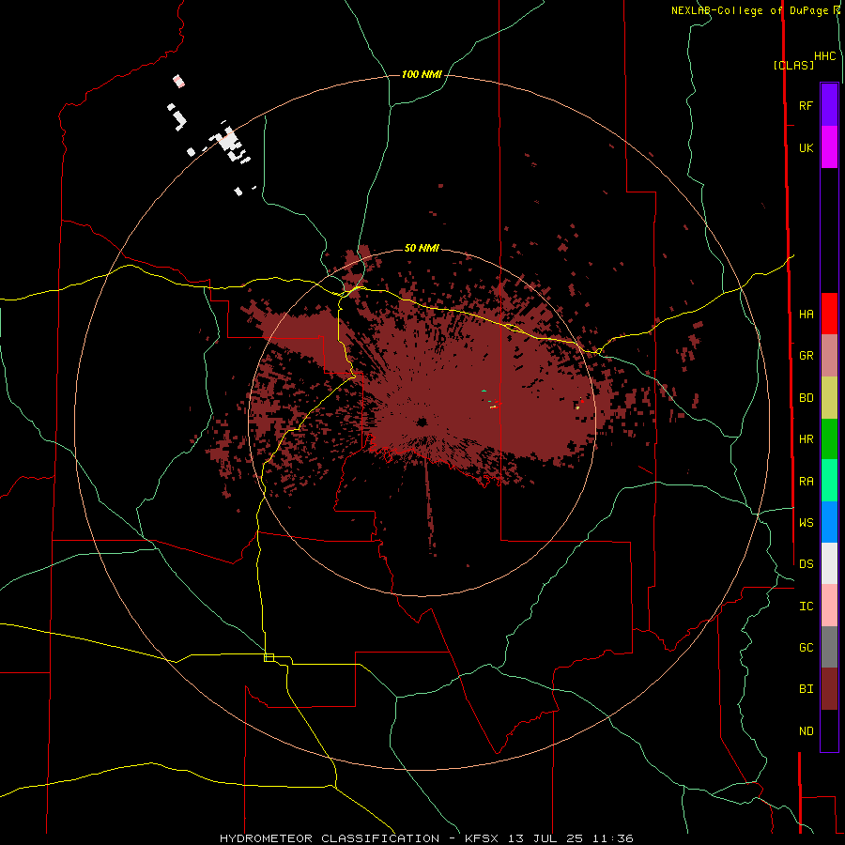This screenshot has width=845, height=845.
Task: Click the HHC product label
Action: 825,56
